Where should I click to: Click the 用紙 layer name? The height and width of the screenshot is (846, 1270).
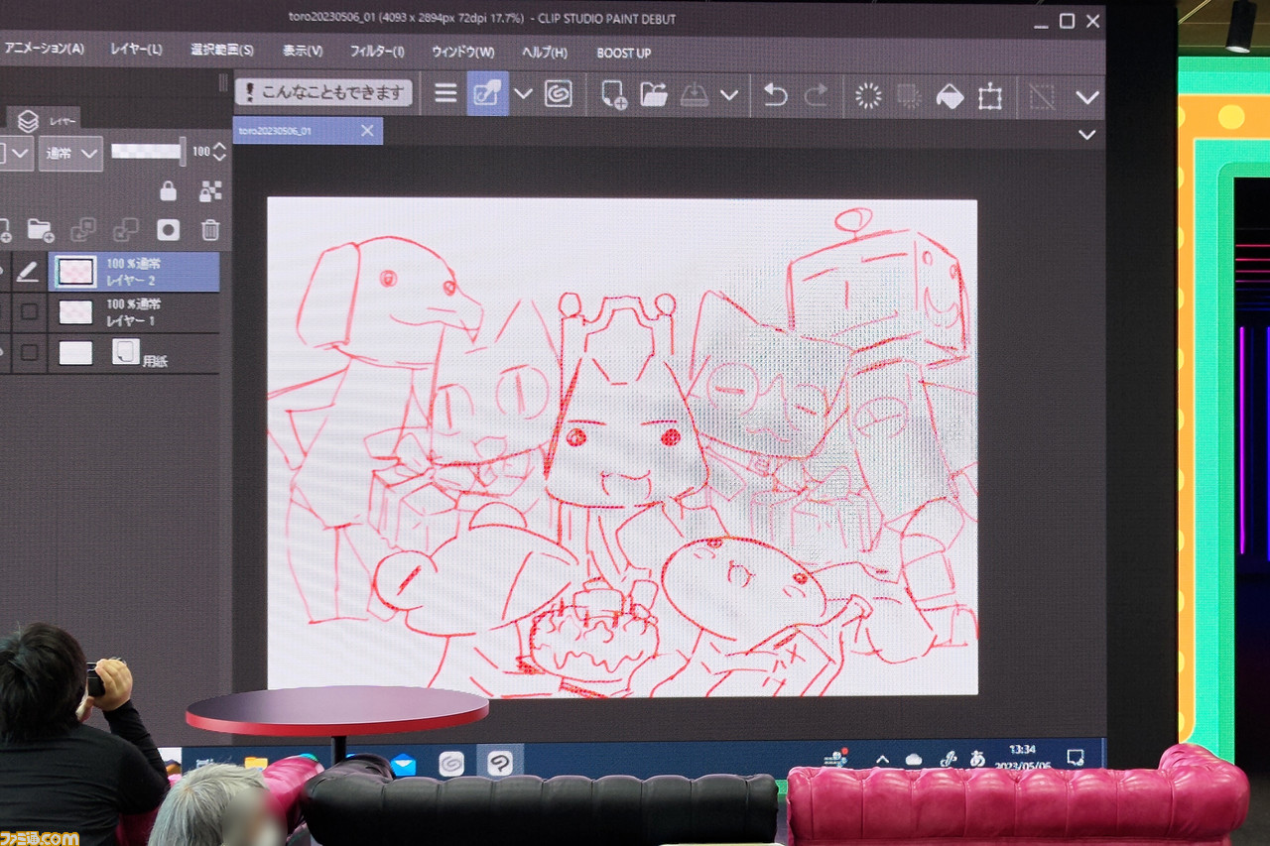click(x=156, y=362)
